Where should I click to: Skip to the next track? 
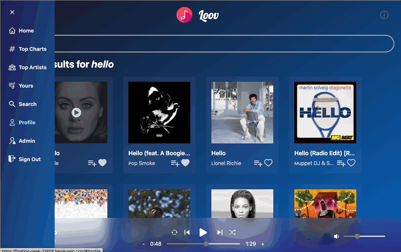[220, 232]
